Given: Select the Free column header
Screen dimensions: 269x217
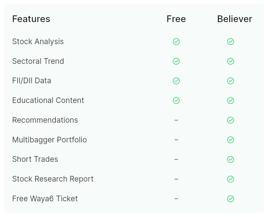Looking at the screenshot, I should click(176, 19).
